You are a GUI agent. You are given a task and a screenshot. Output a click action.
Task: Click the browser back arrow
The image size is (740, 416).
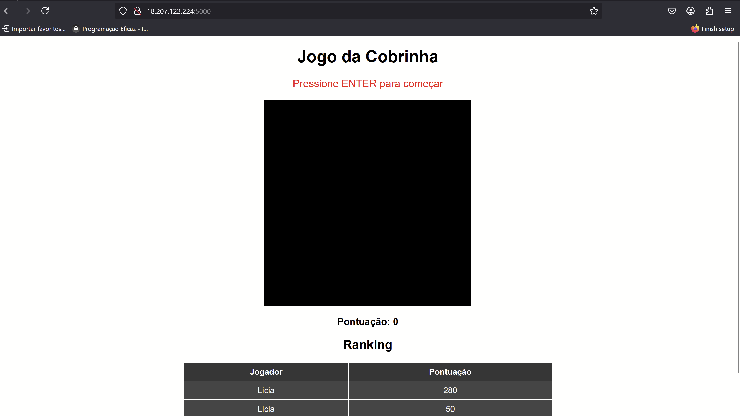[8, 11]
